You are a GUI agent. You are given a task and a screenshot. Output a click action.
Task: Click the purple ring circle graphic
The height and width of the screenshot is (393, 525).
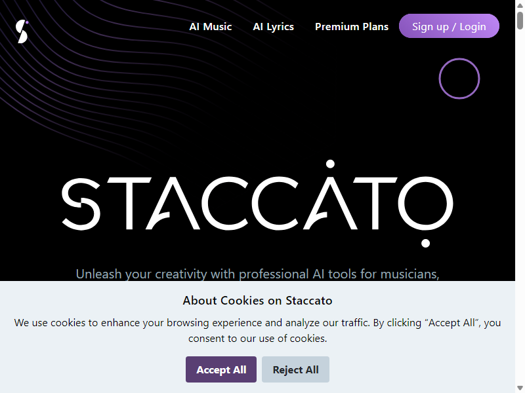(459, 79)
